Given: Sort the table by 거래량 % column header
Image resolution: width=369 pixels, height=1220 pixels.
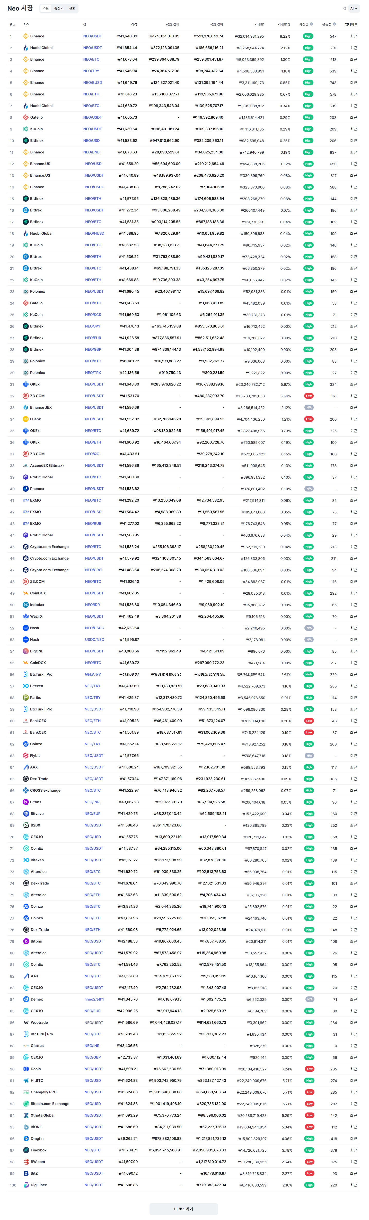Looking at the screenshot, I should click(x=284, y=24).
